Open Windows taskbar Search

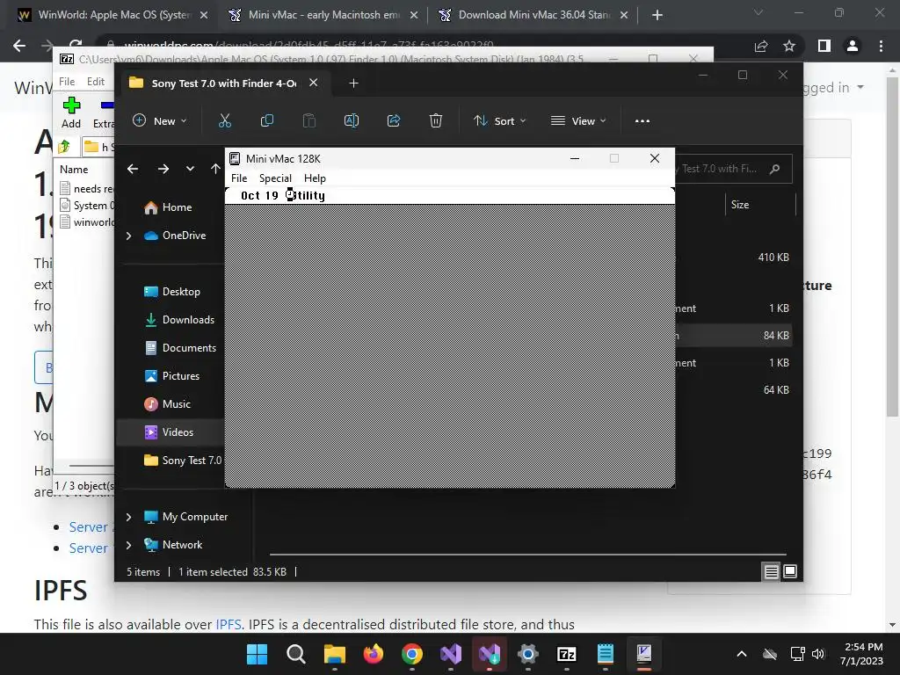[x=295, y=654]
